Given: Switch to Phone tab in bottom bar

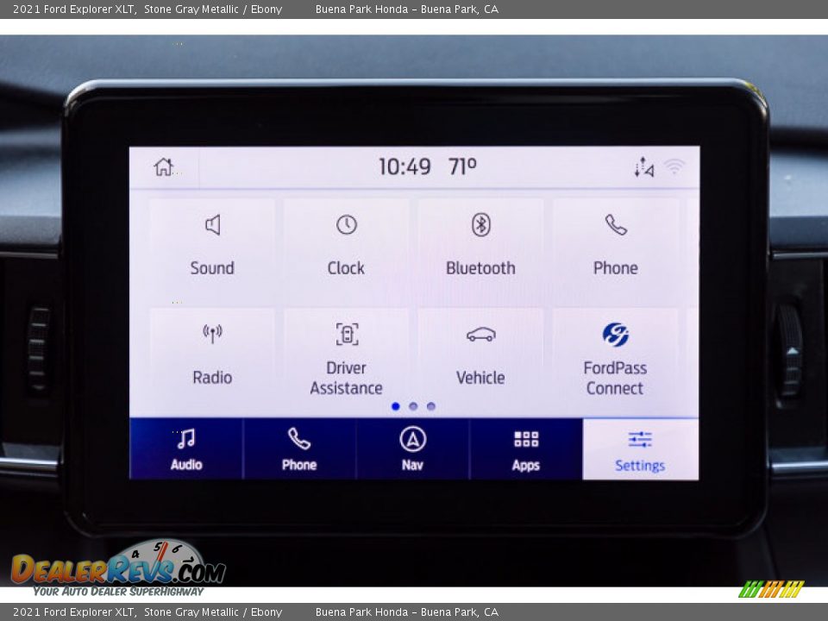Looking at the screenshot, I should pyautogui.click(x=299, y=448).
